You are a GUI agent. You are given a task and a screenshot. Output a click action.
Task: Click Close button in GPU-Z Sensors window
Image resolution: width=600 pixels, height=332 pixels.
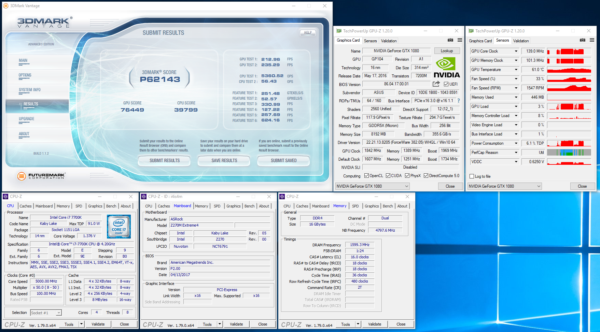(582, 186)
